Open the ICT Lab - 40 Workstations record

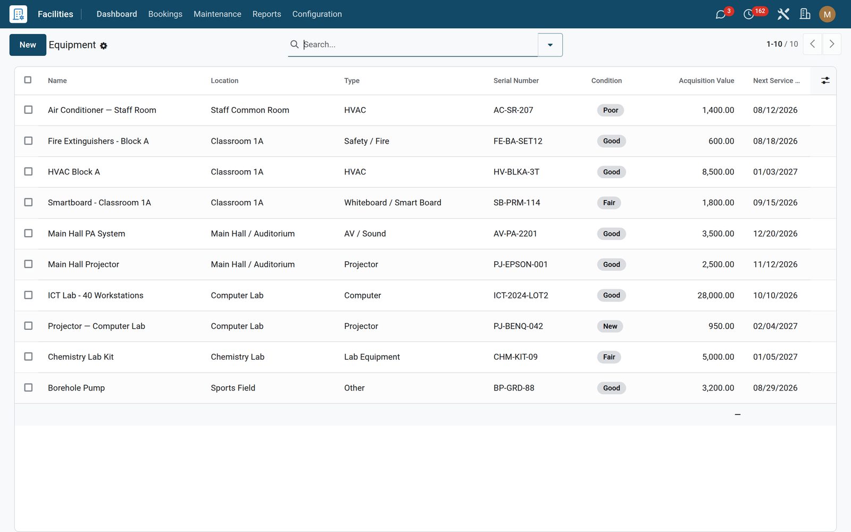point(96,295)
